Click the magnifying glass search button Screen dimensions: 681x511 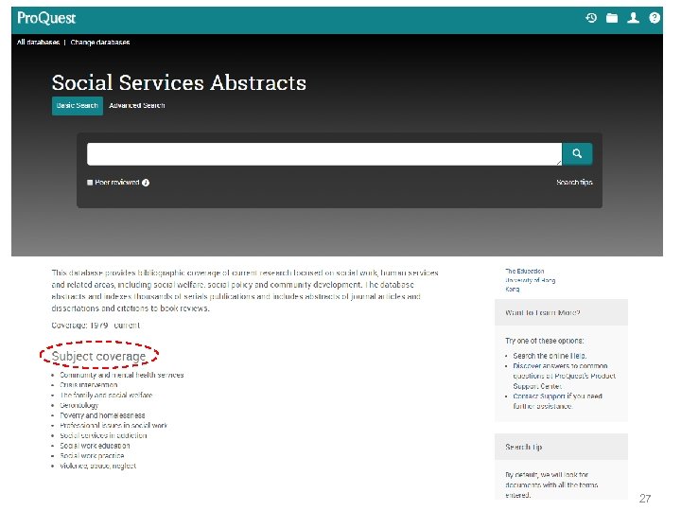[x=577, y=154]
